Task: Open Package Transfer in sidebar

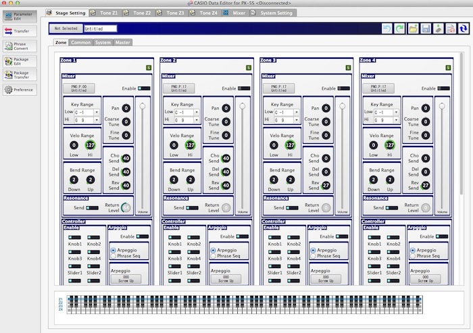Action: tap(20, 75)
